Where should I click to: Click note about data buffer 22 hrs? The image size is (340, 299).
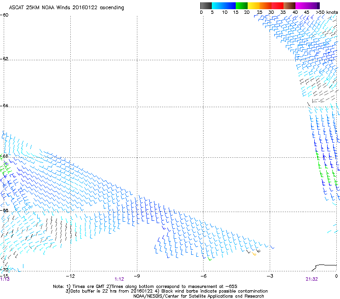click(x=166, y=291)
